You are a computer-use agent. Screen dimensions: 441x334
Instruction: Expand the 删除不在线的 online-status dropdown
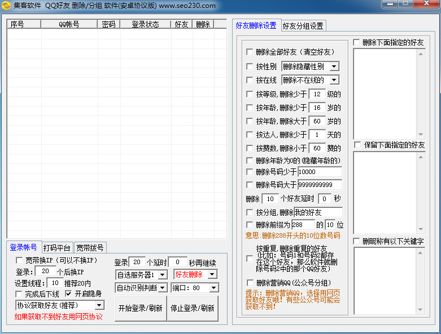334,80
